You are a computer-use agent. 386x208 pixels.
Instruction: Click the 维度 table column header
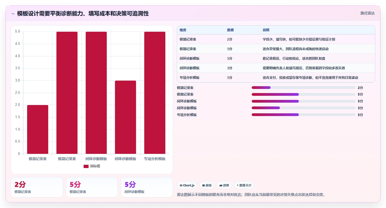click(183, 30)
